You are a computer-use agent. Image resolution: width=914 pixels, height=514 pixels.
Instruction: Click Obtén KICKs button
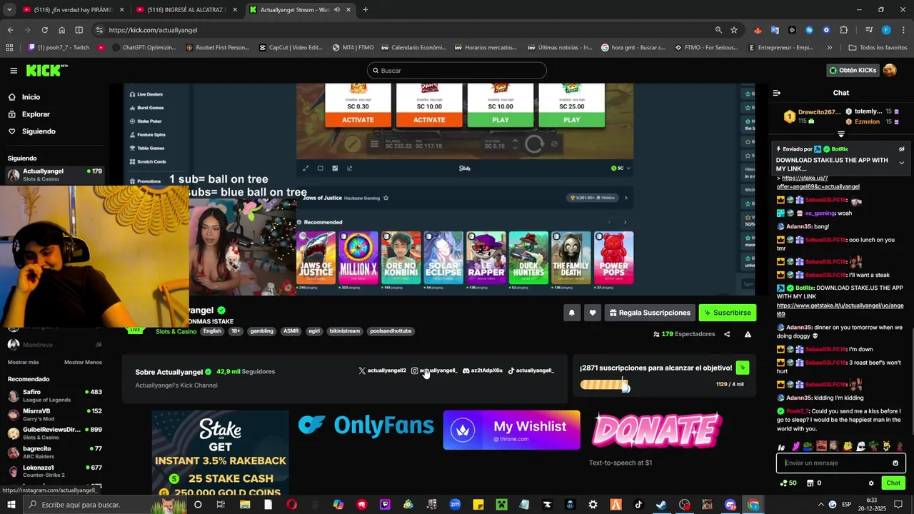(853, 71)
